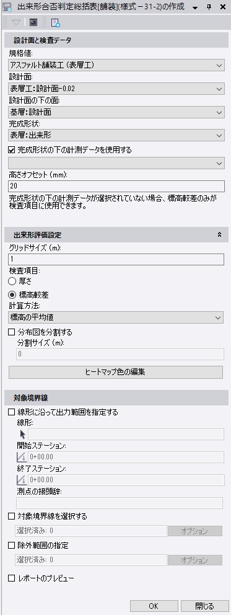
Task: Enable レポートのプレビュー checkbox
Action: click(12, 578)
